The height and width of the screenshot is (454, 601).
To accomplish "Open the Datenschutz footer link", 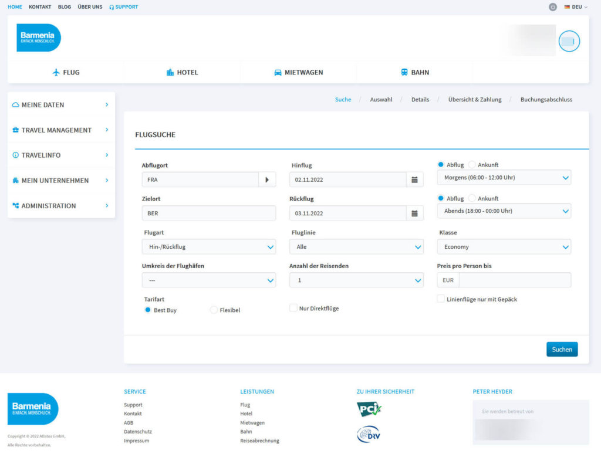I will (138, 432).
